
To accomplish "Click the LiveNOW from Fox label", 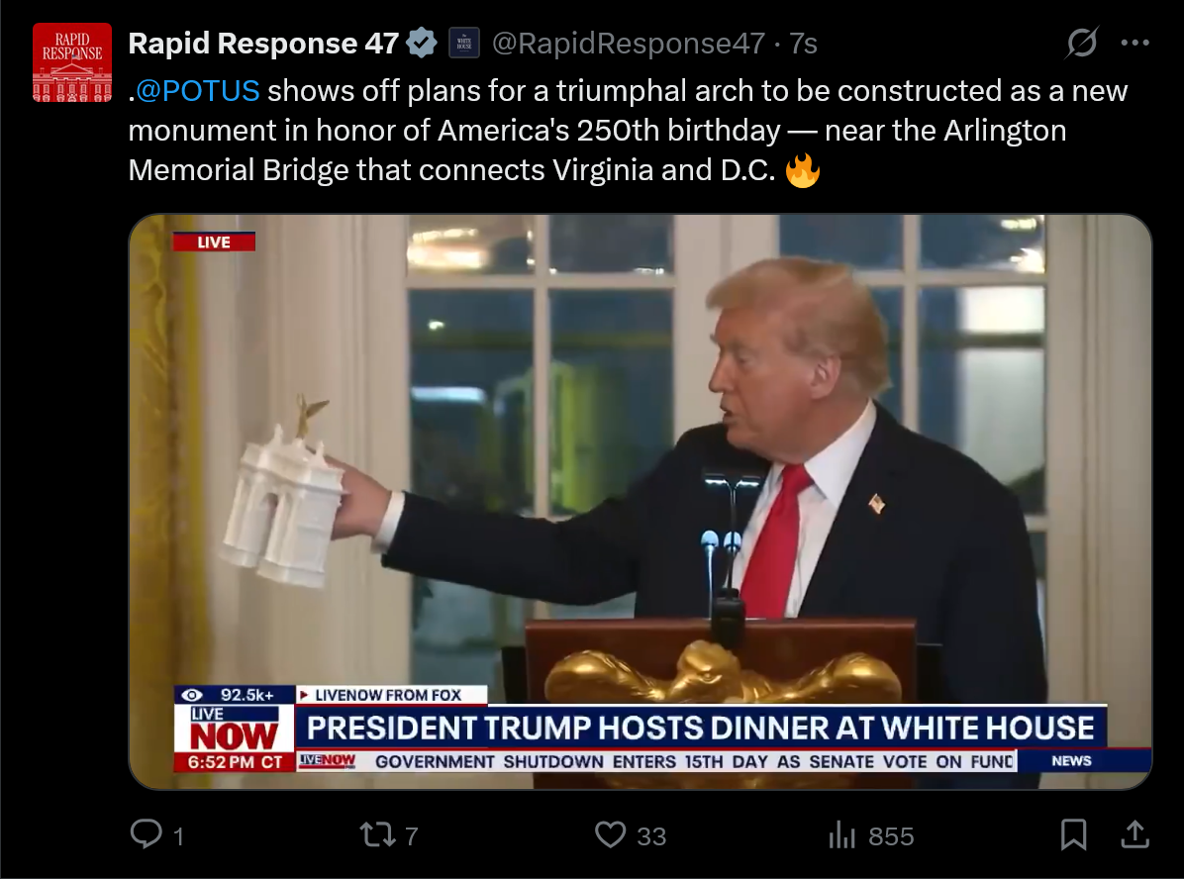I will 388,695.
